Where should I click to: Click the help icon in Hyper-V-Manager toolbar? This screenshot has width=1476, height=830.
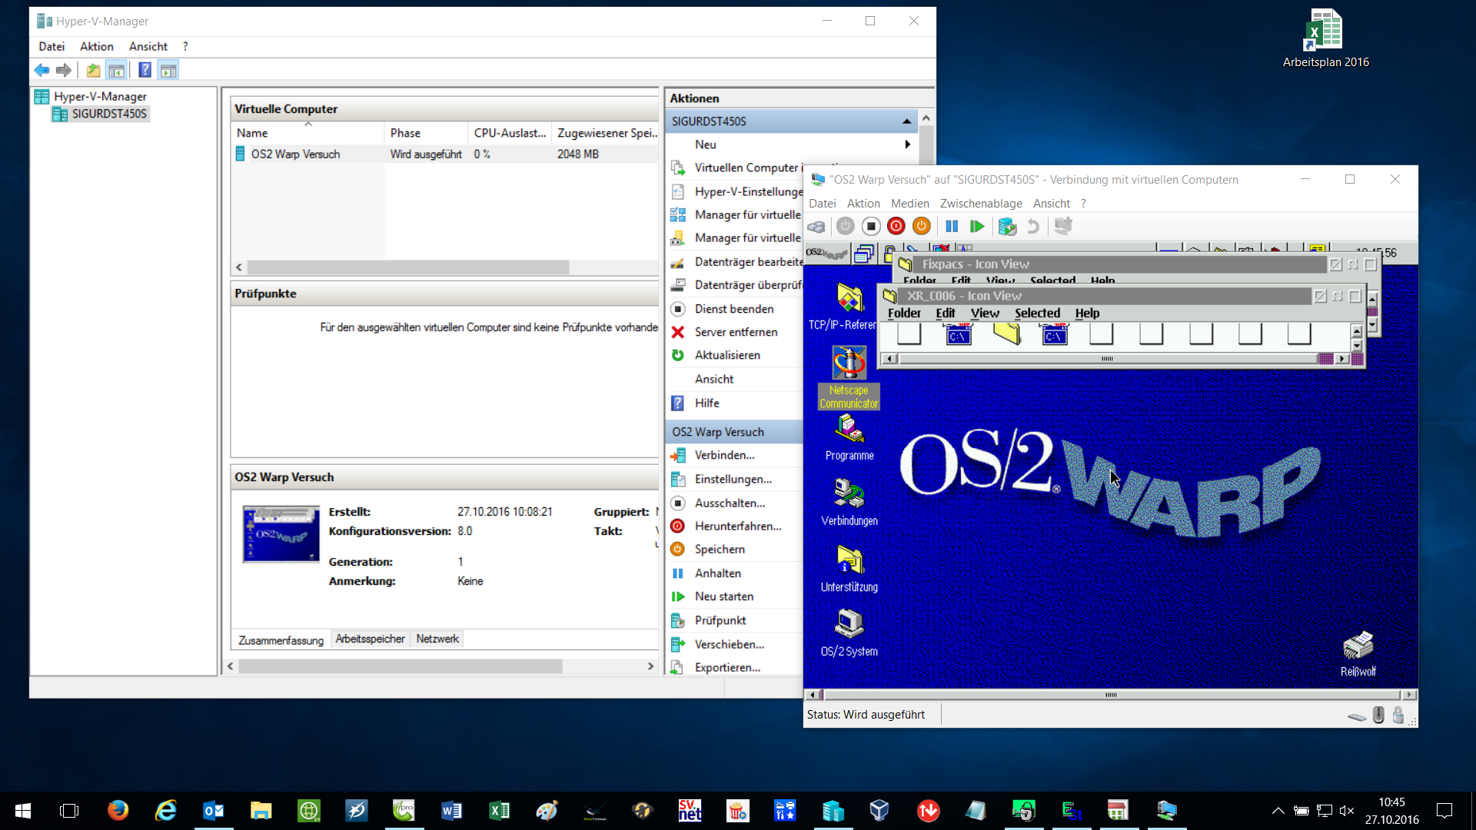pos(145,71)
